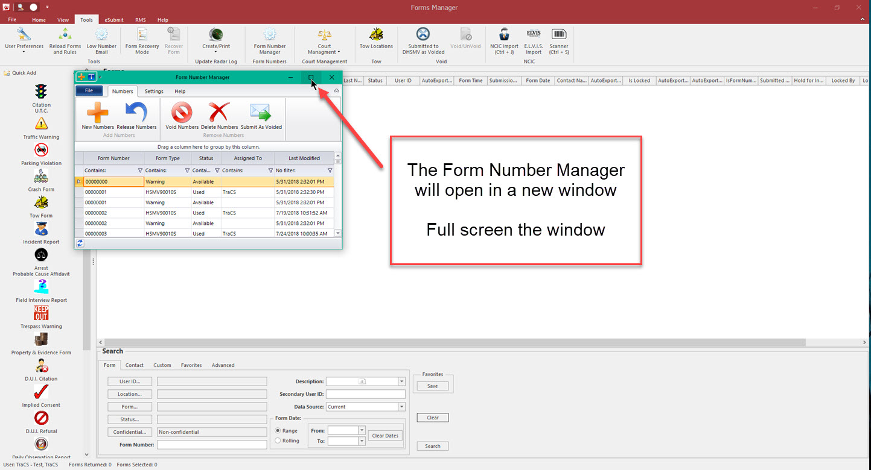Select the Rolling radio button

click(x=278, y=441)
